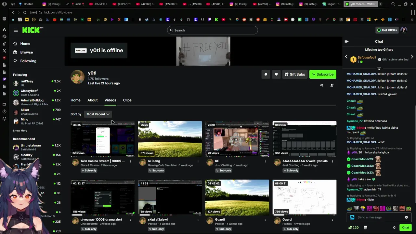Open cloakzy in Recommended list
This screenshot has width=416, height=234.
[x=37, y=157]
